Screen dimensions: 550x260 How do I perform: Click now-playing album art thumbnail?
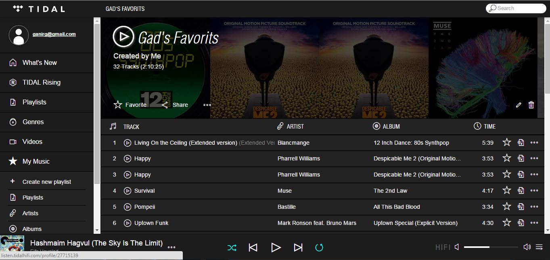(x=12, y=244)
